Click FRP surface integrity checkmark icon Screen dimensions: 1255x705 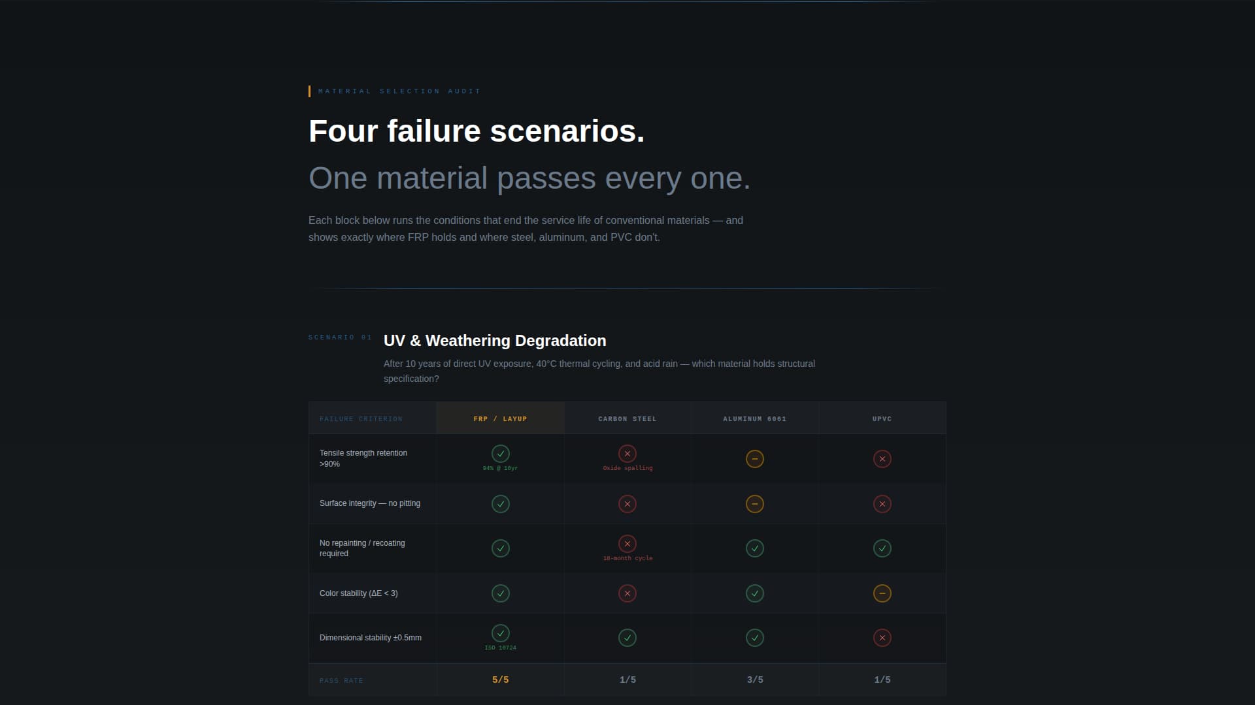(500, 504)
